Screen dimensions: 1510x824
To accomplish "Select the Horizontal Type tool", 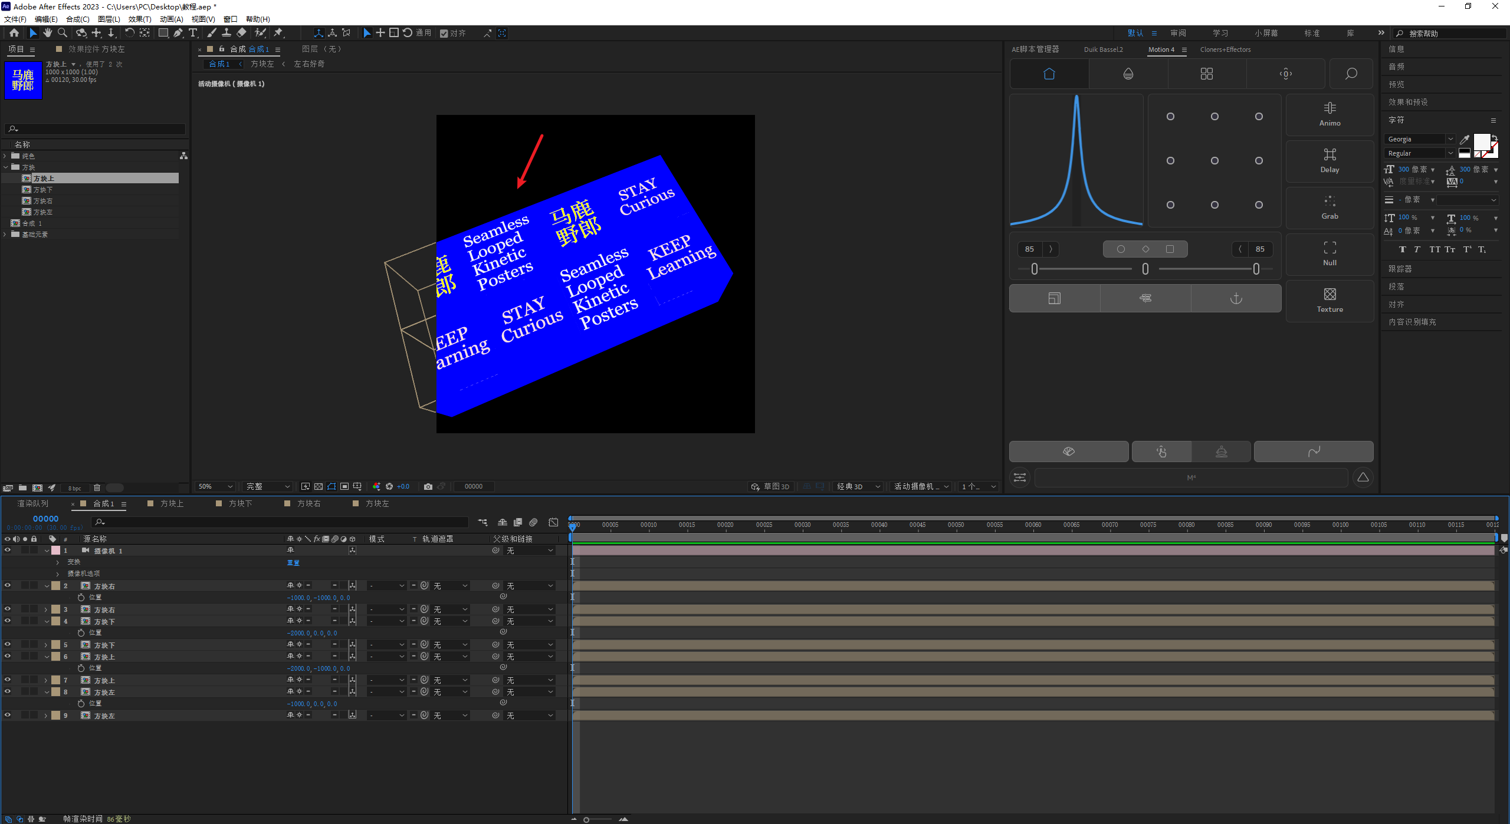I will tap(193, 33).
